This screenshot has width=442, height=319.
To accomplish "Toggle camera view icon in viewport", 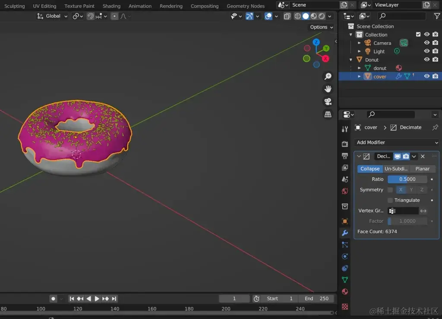I will [x=328, y=102].
